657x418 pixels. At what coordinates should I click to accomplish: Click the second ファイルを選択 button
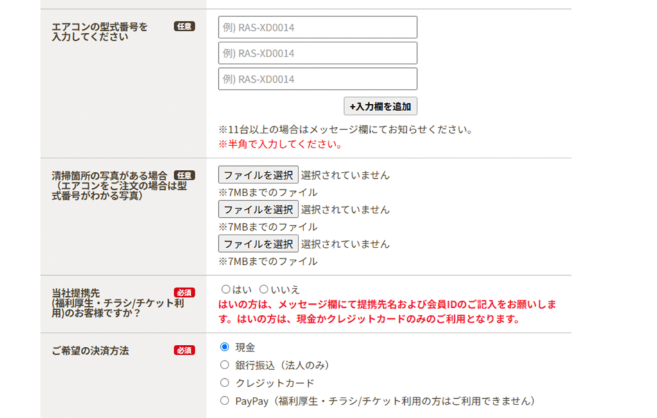pos(258,209)
